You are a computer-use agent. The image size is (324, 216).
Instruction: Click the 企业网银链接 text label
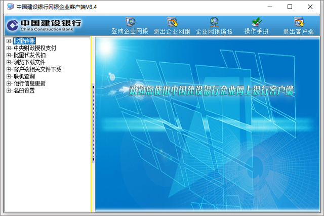[214, 31]
